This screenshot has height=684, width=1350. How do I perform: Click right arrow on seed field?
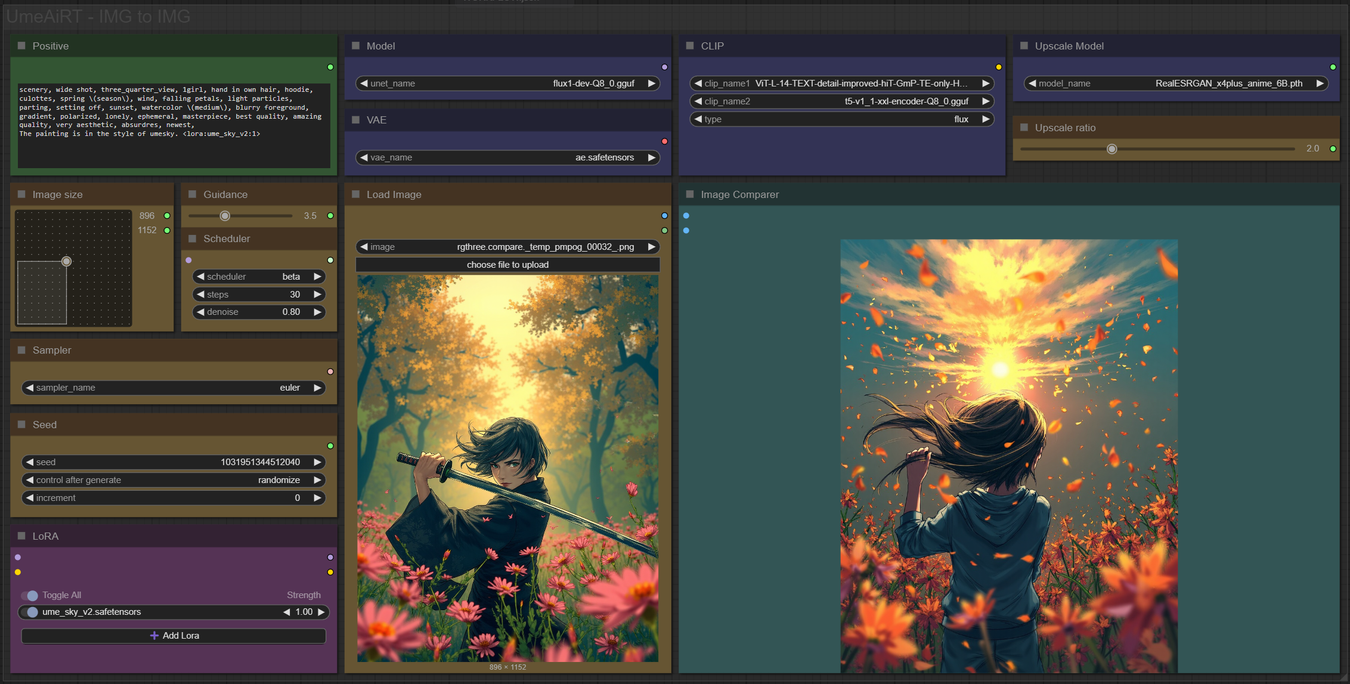[x=318, y=462]
